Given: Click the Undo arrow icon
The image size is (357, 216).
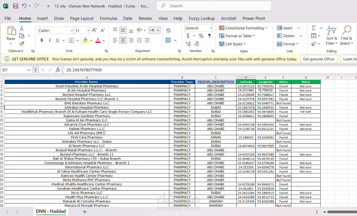Looking at the screenshot, I should pos(24,6).
